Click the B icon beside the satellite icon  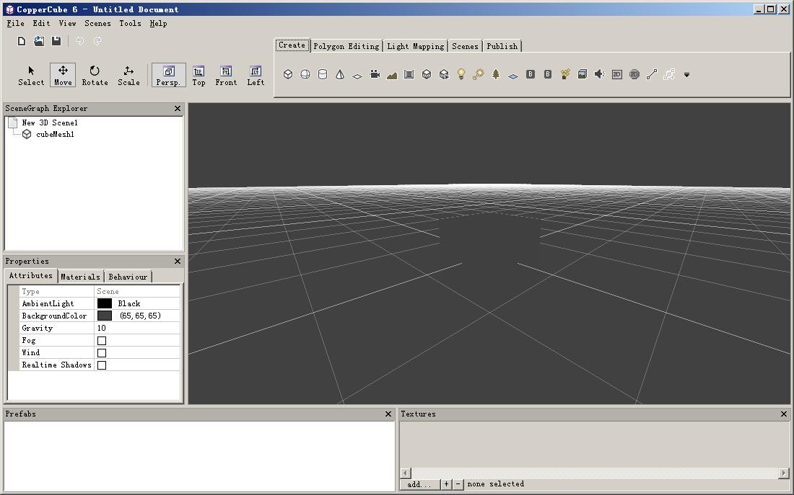[x=547, y=74]
